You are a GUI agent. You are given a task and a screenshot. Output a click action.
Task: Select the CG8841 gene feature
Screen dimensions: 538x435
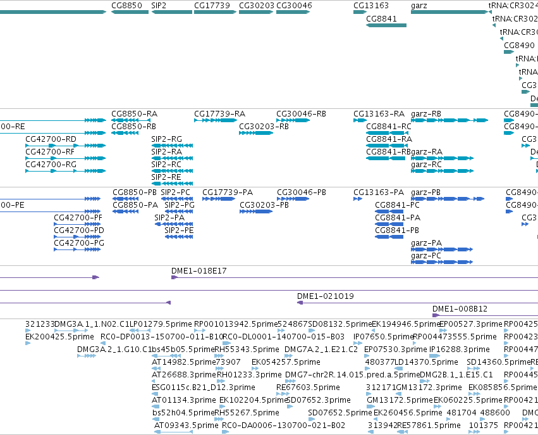click(x=386, y=25)
